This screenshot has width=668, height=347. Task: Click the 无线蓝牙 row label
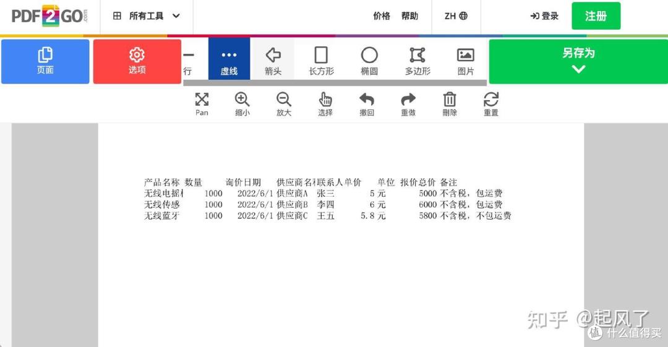(162, 216)
